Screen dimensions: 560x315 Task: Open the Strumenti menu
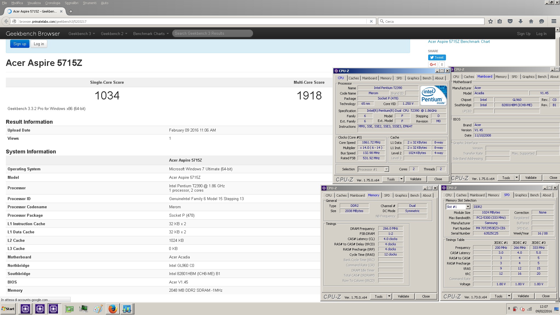[x=90, y=3]
